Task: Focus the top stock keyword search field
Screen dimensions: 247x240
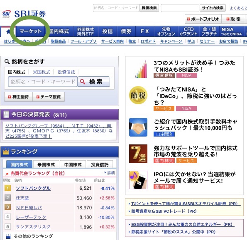Action: click(x=116, y=8)
